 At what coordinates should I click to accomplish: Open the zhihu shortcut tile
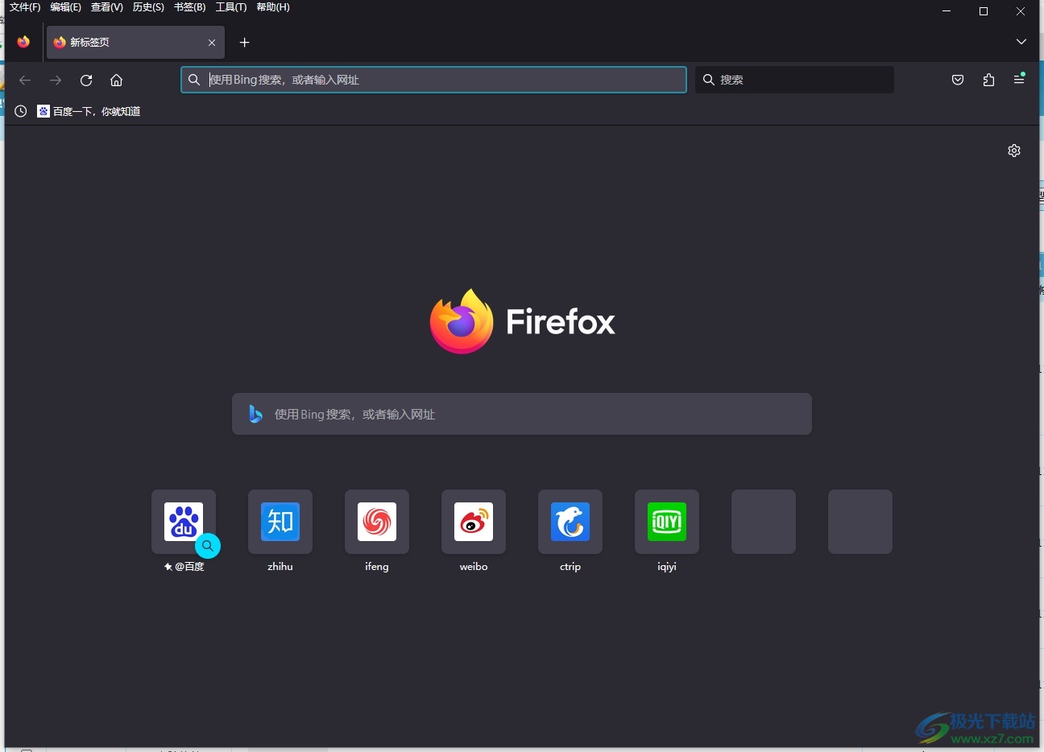pos(280,522)
